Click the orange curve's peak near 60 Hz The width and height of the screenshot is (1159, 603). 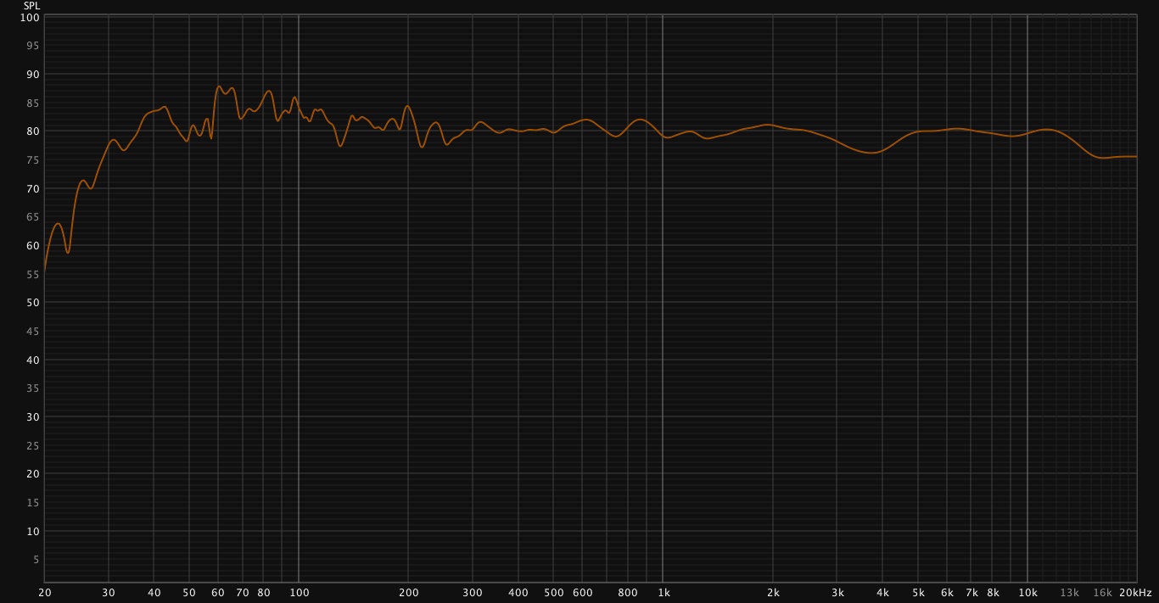point(219,86)
